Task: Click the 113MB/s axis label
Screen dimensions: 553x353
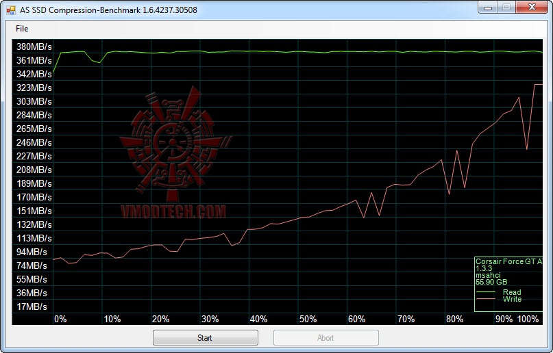Action: tap(34, 239)
